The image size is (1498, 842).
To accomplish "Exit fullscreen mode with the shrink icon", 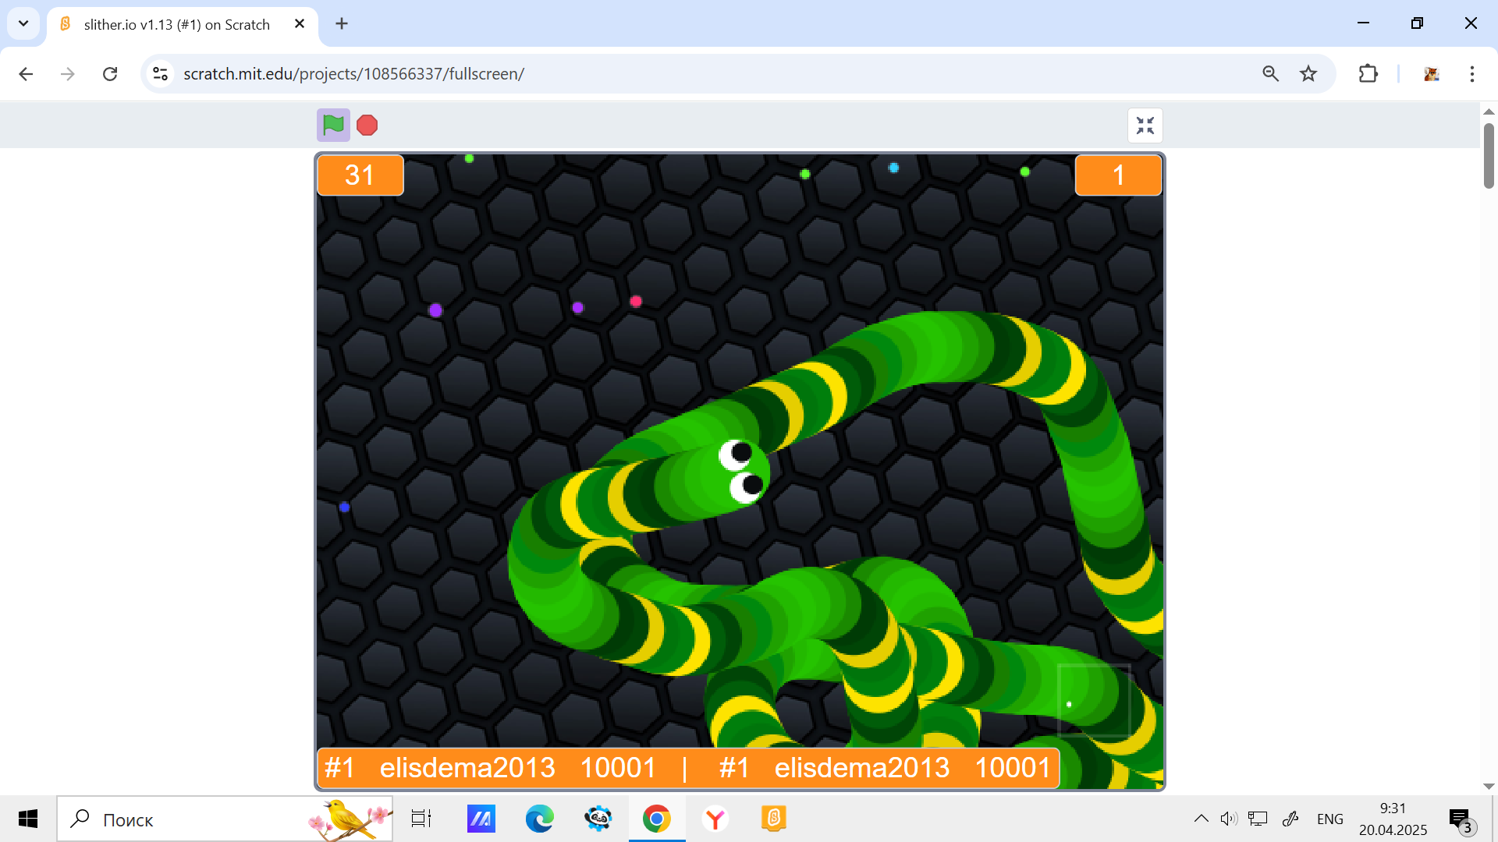I will [1145, 126].
